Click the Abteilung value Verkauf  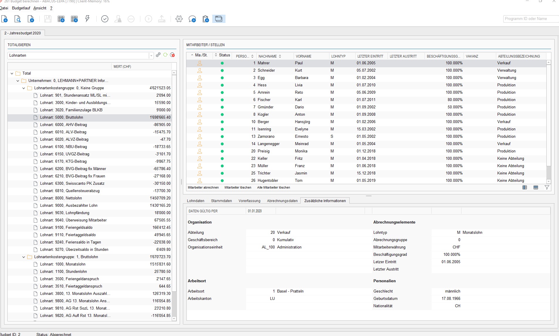coord(284,233)
